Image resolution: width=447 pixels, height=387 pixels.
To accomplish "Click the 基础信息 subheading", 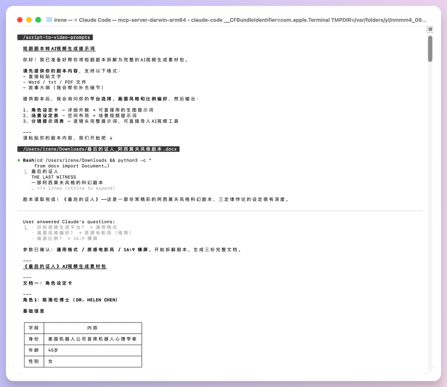I will [34, 311].
